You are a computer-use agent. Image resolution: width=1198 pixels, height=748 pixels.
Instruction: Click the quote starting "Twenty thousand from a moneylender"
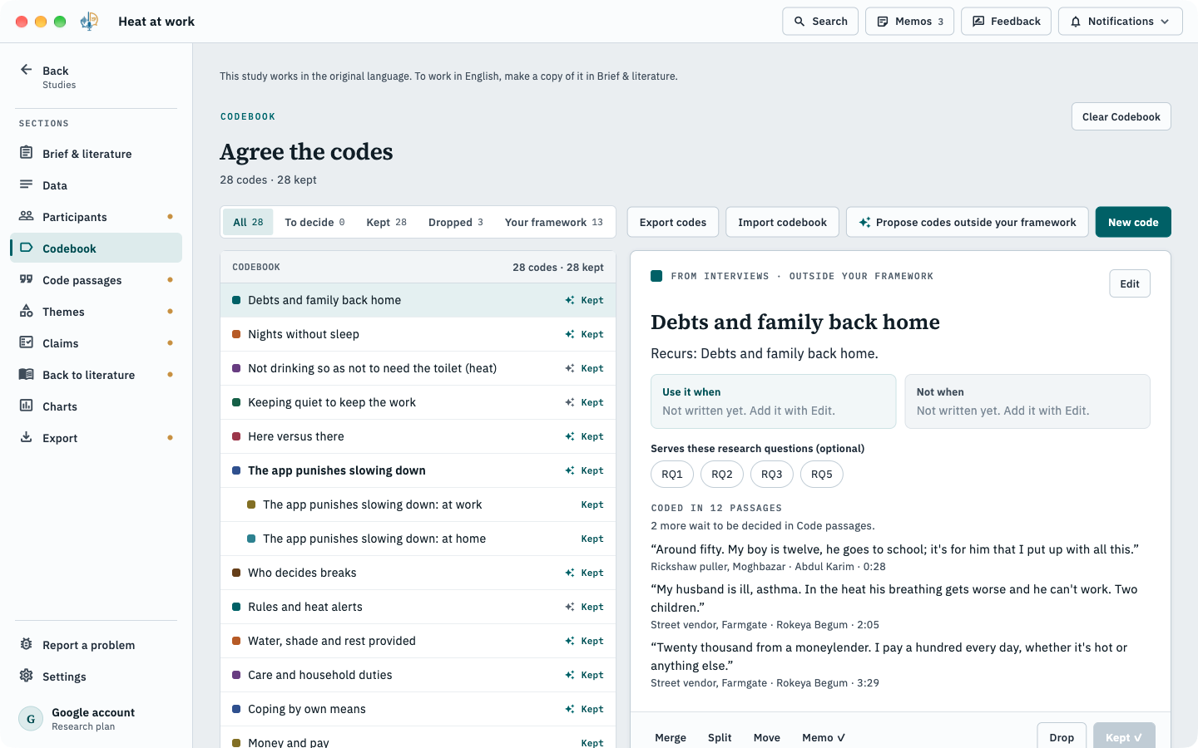coord(889,657)
